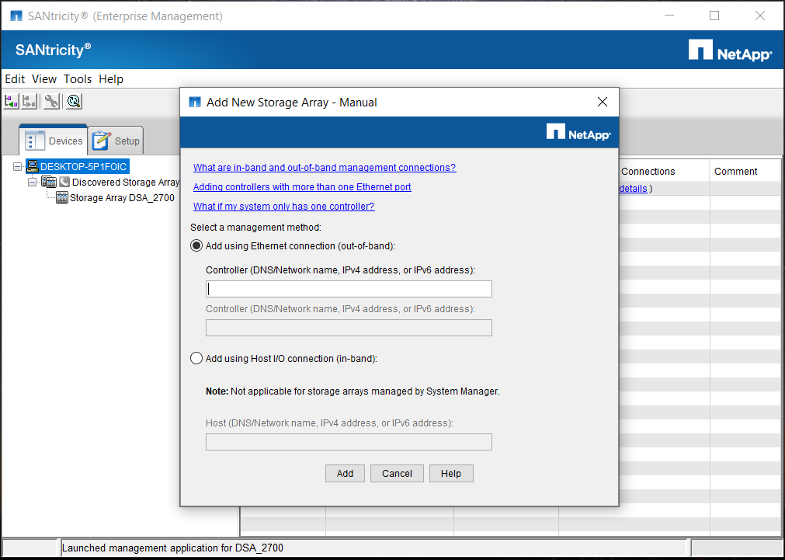Switch to the Setup tab
785x560 pixels.
[116, 141]
